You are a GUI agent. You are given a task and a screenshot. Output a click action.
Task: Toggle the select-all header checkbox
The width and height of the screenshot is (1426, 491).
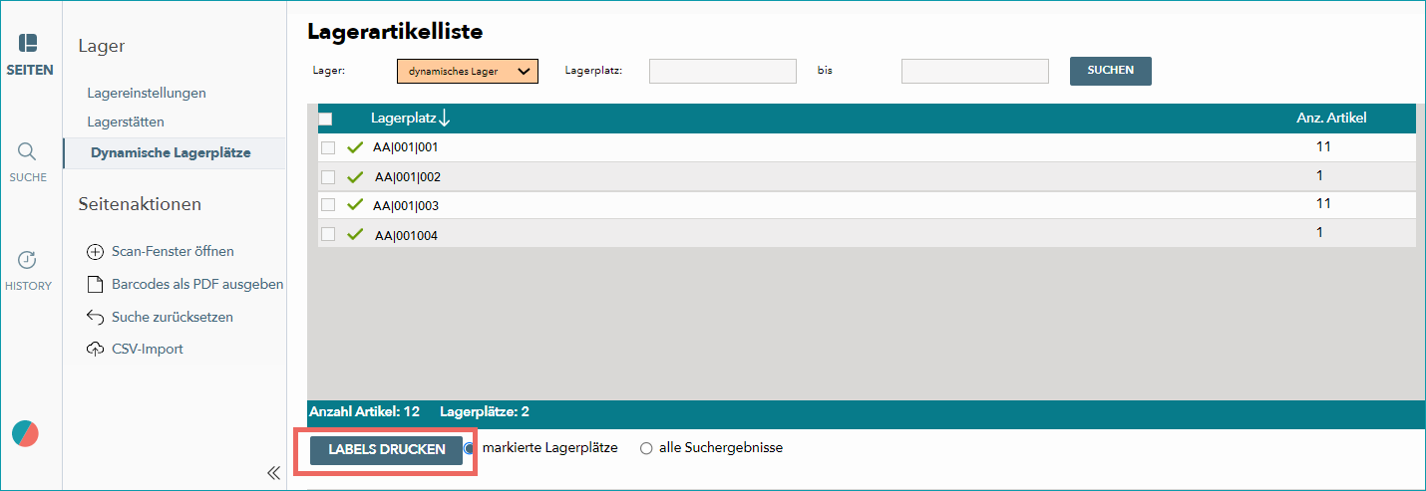(x=325, y=120)
